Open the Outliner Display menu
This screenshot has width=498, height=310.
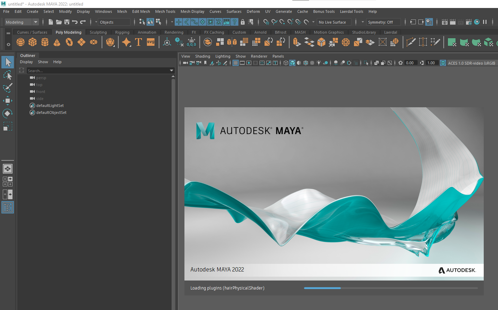point(26,62)
